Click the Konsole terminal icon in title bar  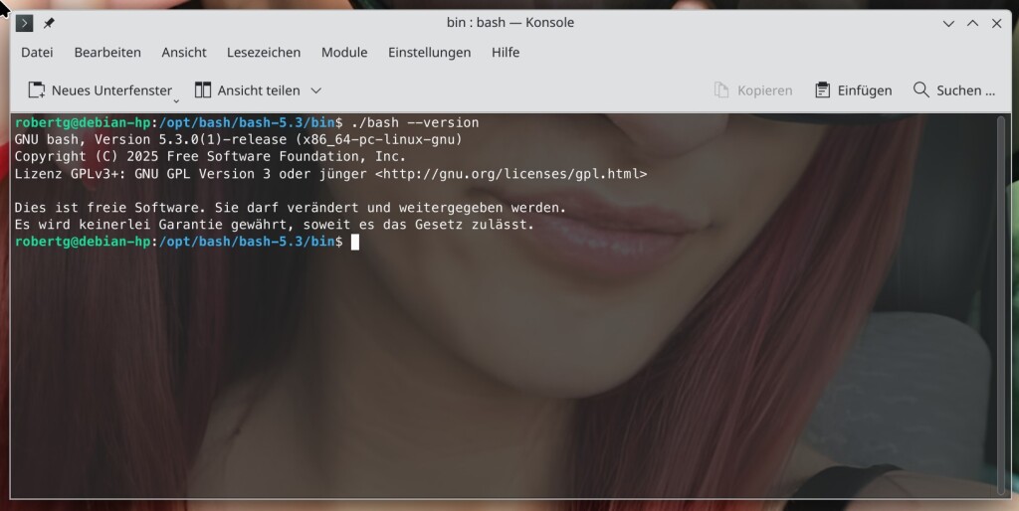tap(24, 24)
